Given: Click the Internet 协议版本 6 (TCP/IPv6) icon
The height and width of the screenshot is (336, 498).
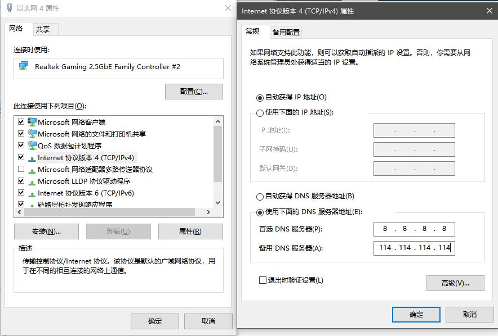Looking at the screenshot, I should (x=32, y=193).
